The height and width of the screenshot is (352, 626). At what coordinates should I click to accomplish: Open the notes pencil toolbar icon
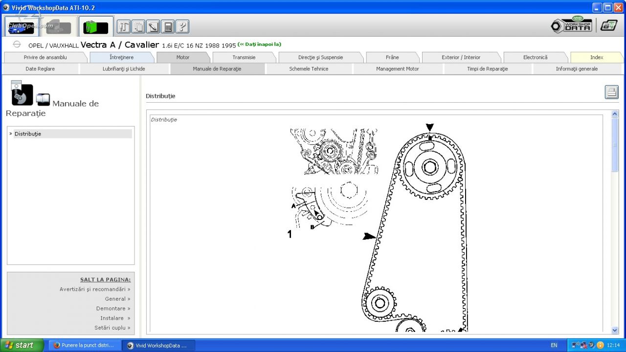pyautogui.click(x=153, y=27)
